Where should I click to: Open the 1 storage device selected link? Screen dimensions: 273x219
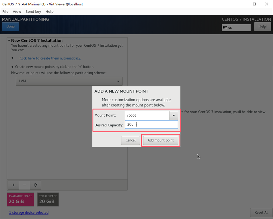[29, 212]
